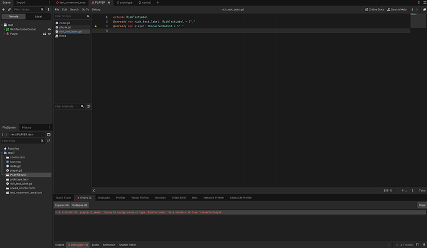This screenshot has width=427, height=248.
Task: Open the History dock tab
Action: tap(27, 127)
